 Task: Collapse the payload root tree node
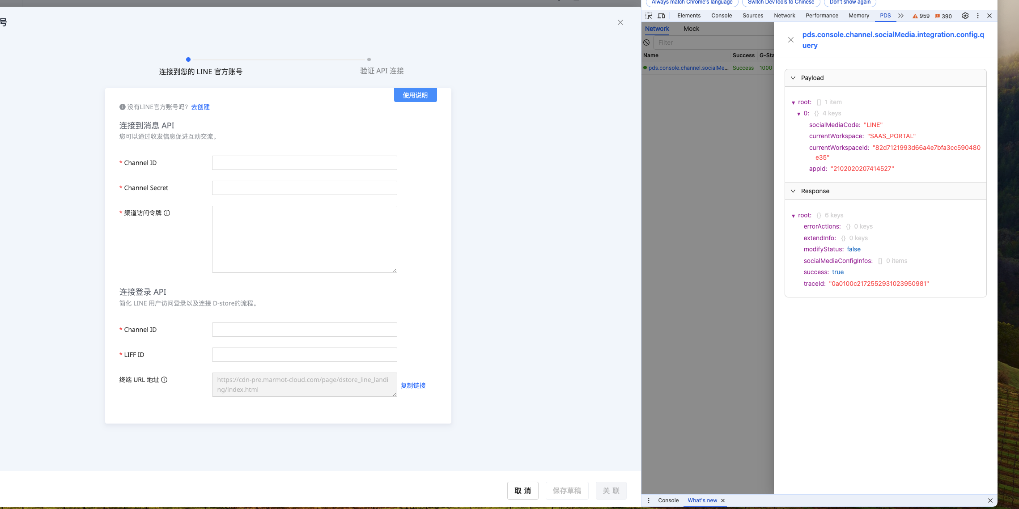tap(794, 102)
